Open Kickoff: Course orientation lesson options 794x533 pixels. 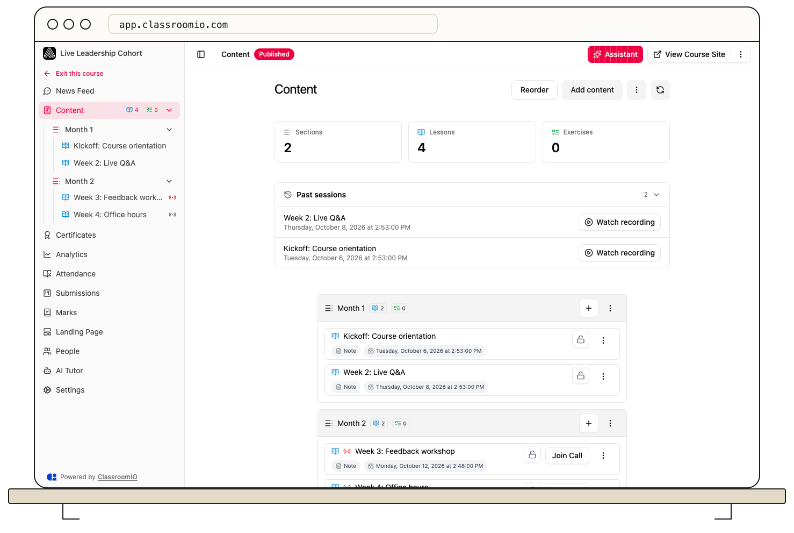[x=603, y=340]
